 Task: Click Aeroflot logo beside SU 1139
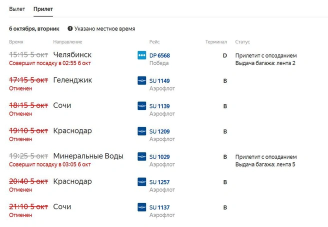point(142,106)
